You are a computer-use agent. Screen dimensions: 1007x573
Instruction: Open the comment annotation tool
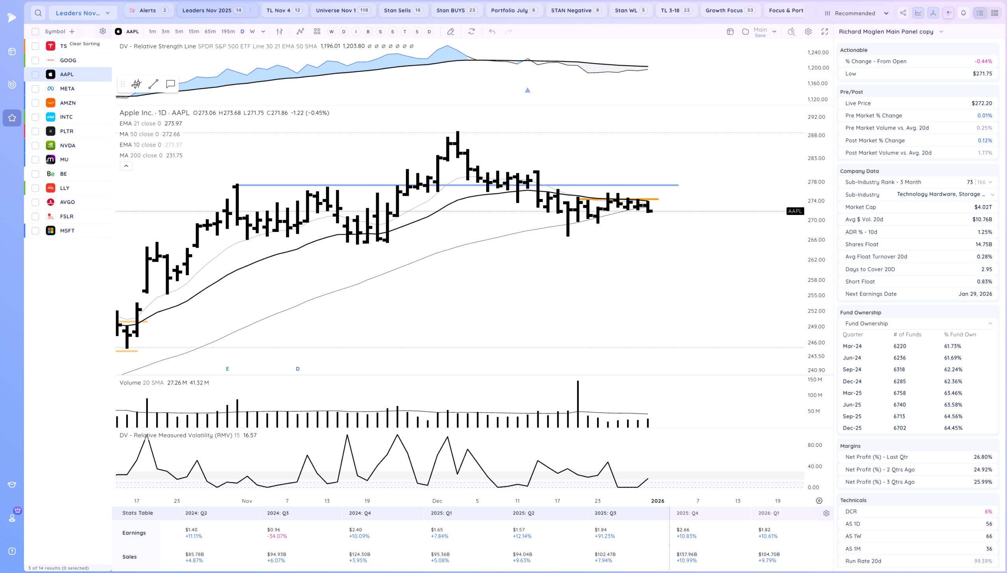[x=170, y=84]
